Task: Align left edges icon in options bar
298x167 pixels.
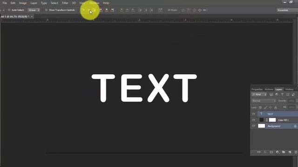Action: point(101,10)
